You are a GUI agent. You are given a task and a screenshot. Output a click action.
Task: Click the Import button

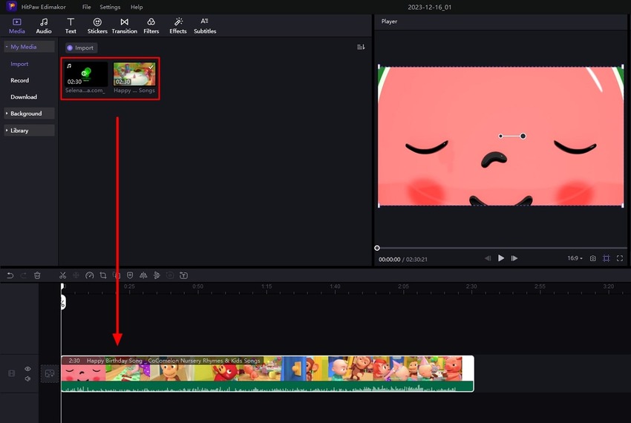pyautogui.click(x=80, y=47)
